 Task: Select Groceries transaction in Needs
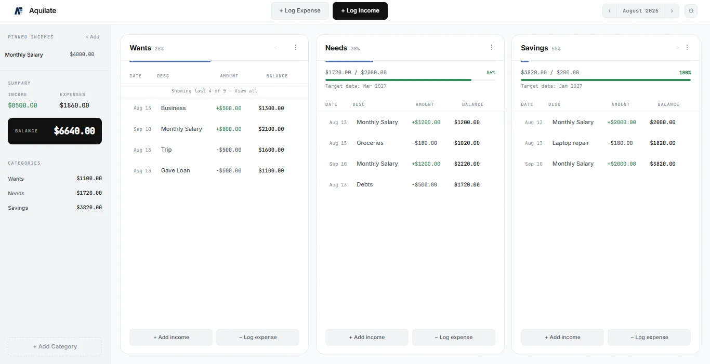(410, 143)
